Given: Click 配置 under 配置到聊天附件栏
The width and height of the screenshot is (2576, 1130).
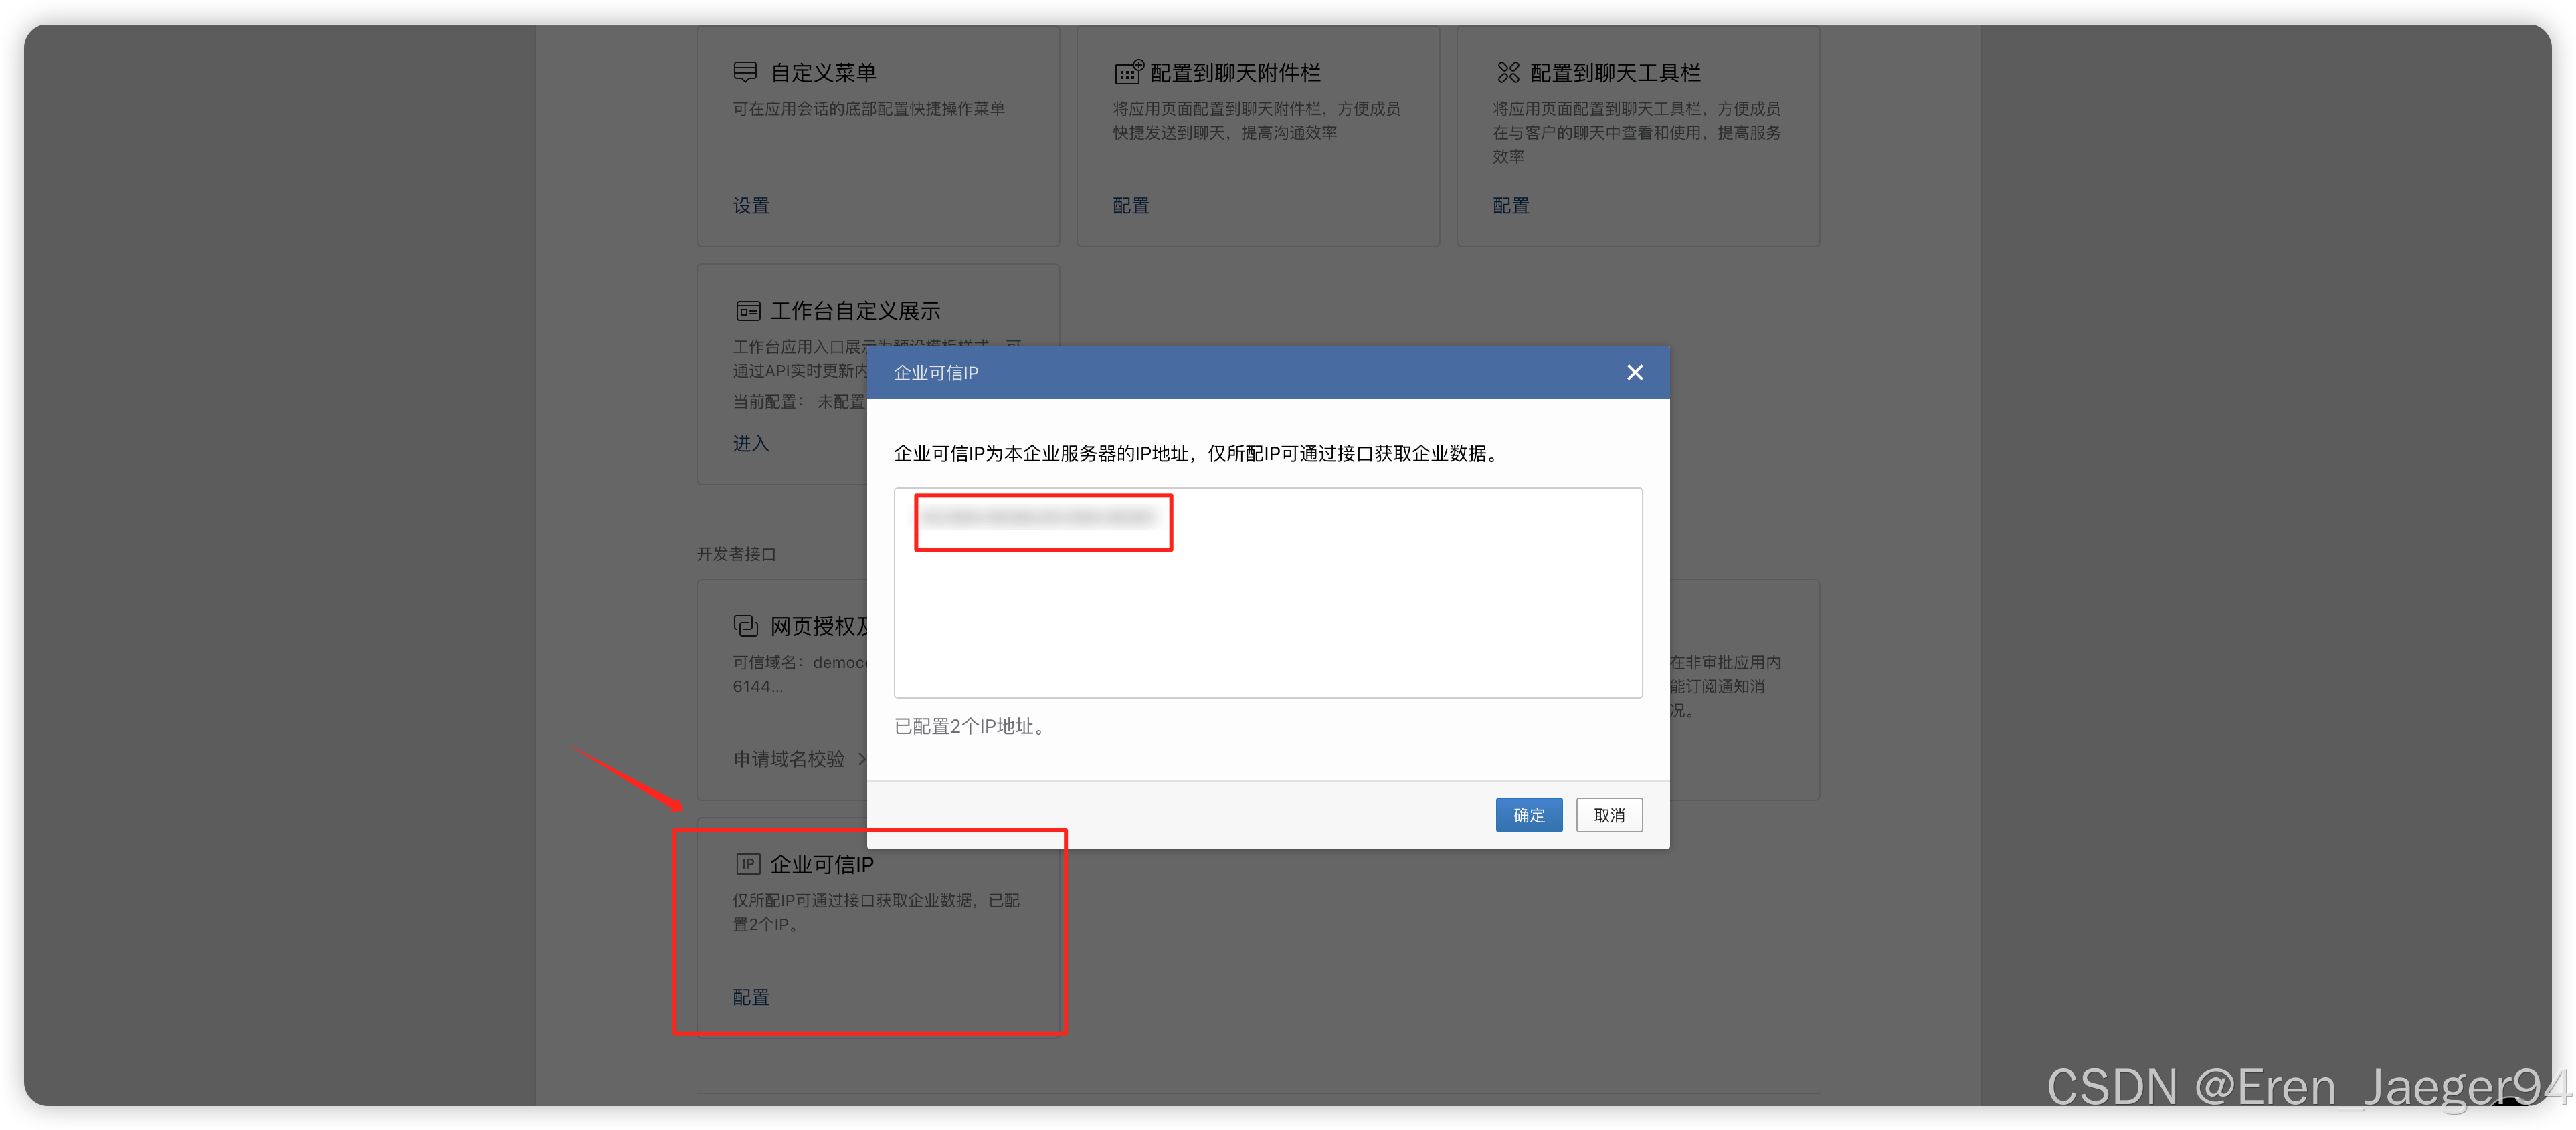Looking at the screenshot, I should pyautogui.click(x=1129, y=205).
